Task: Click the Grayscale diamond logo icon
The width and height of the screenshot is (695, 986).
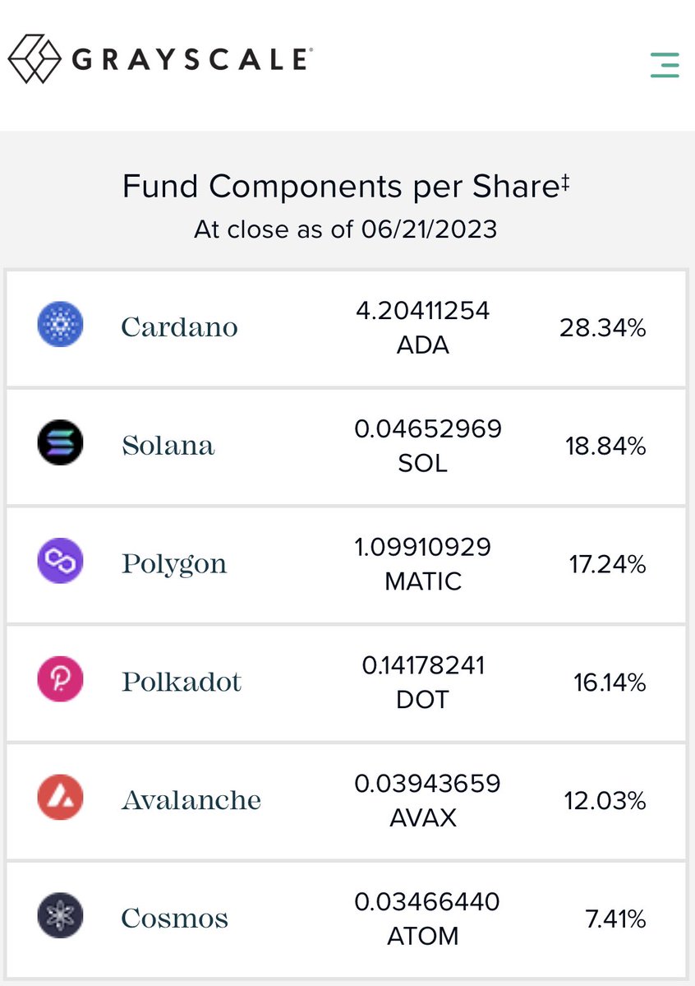Action: 35,59
